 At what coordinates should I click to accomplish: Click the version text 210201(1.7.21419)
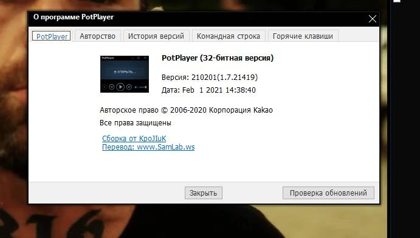[x=224, y=78]
